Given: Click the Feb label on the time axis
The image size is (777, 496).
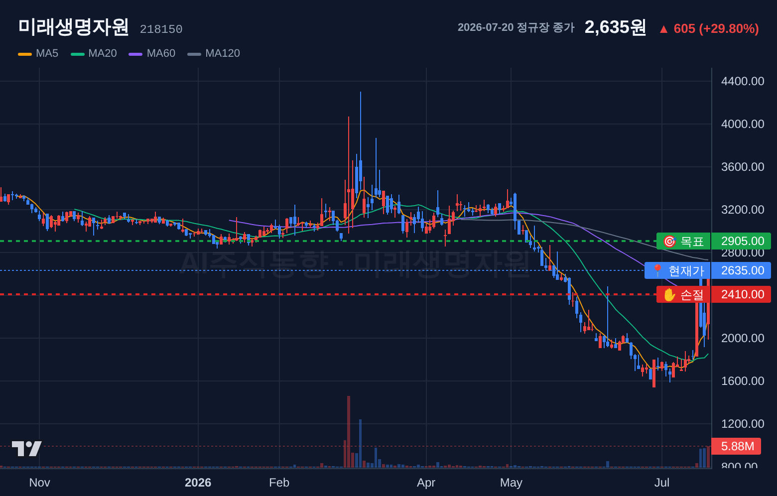Looking at the screenshot, I should point(279,483).
